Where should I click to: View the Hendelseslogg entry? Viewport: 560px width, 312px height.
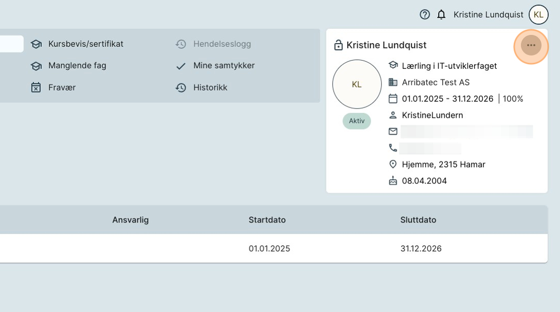(x=222, y=44)
